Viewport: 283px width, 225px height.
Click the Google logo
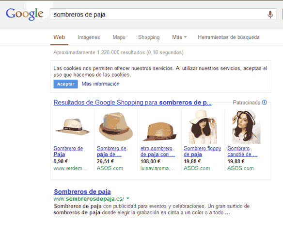click(25, 14)
